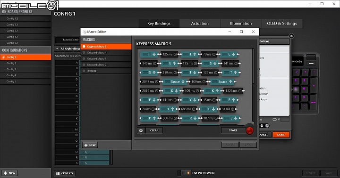Viewport: 340px width, 178px height.
Task: Click Macro Editor button in keybindings panel
Action: point(68,40)
